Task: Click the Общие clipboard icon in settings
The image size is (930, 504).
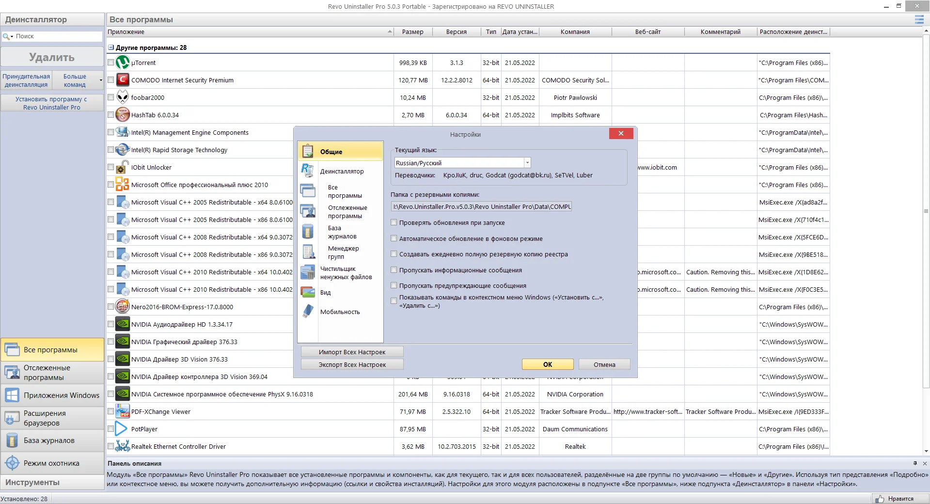Action: 308,151
